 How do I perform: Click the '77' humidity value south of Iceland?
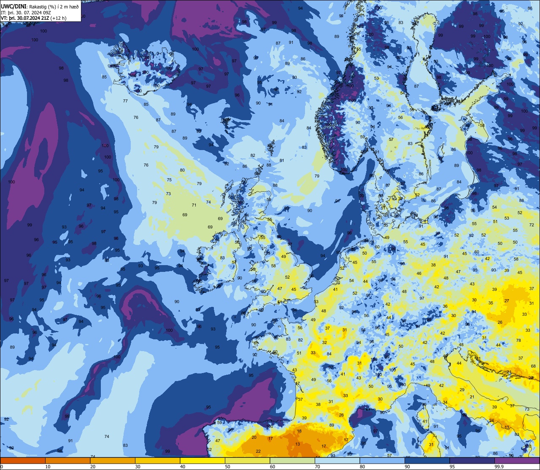(125, 101)
